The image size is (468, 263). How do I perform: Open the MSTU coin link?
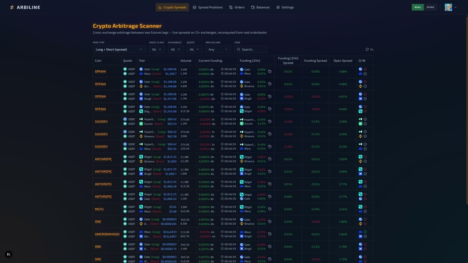[x=99, y=209]
